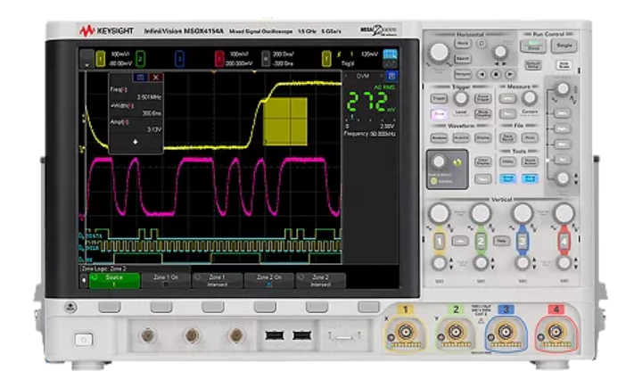Toggle channel 2 green button
The width and height of the screenshot is (626, 388).
481,241
